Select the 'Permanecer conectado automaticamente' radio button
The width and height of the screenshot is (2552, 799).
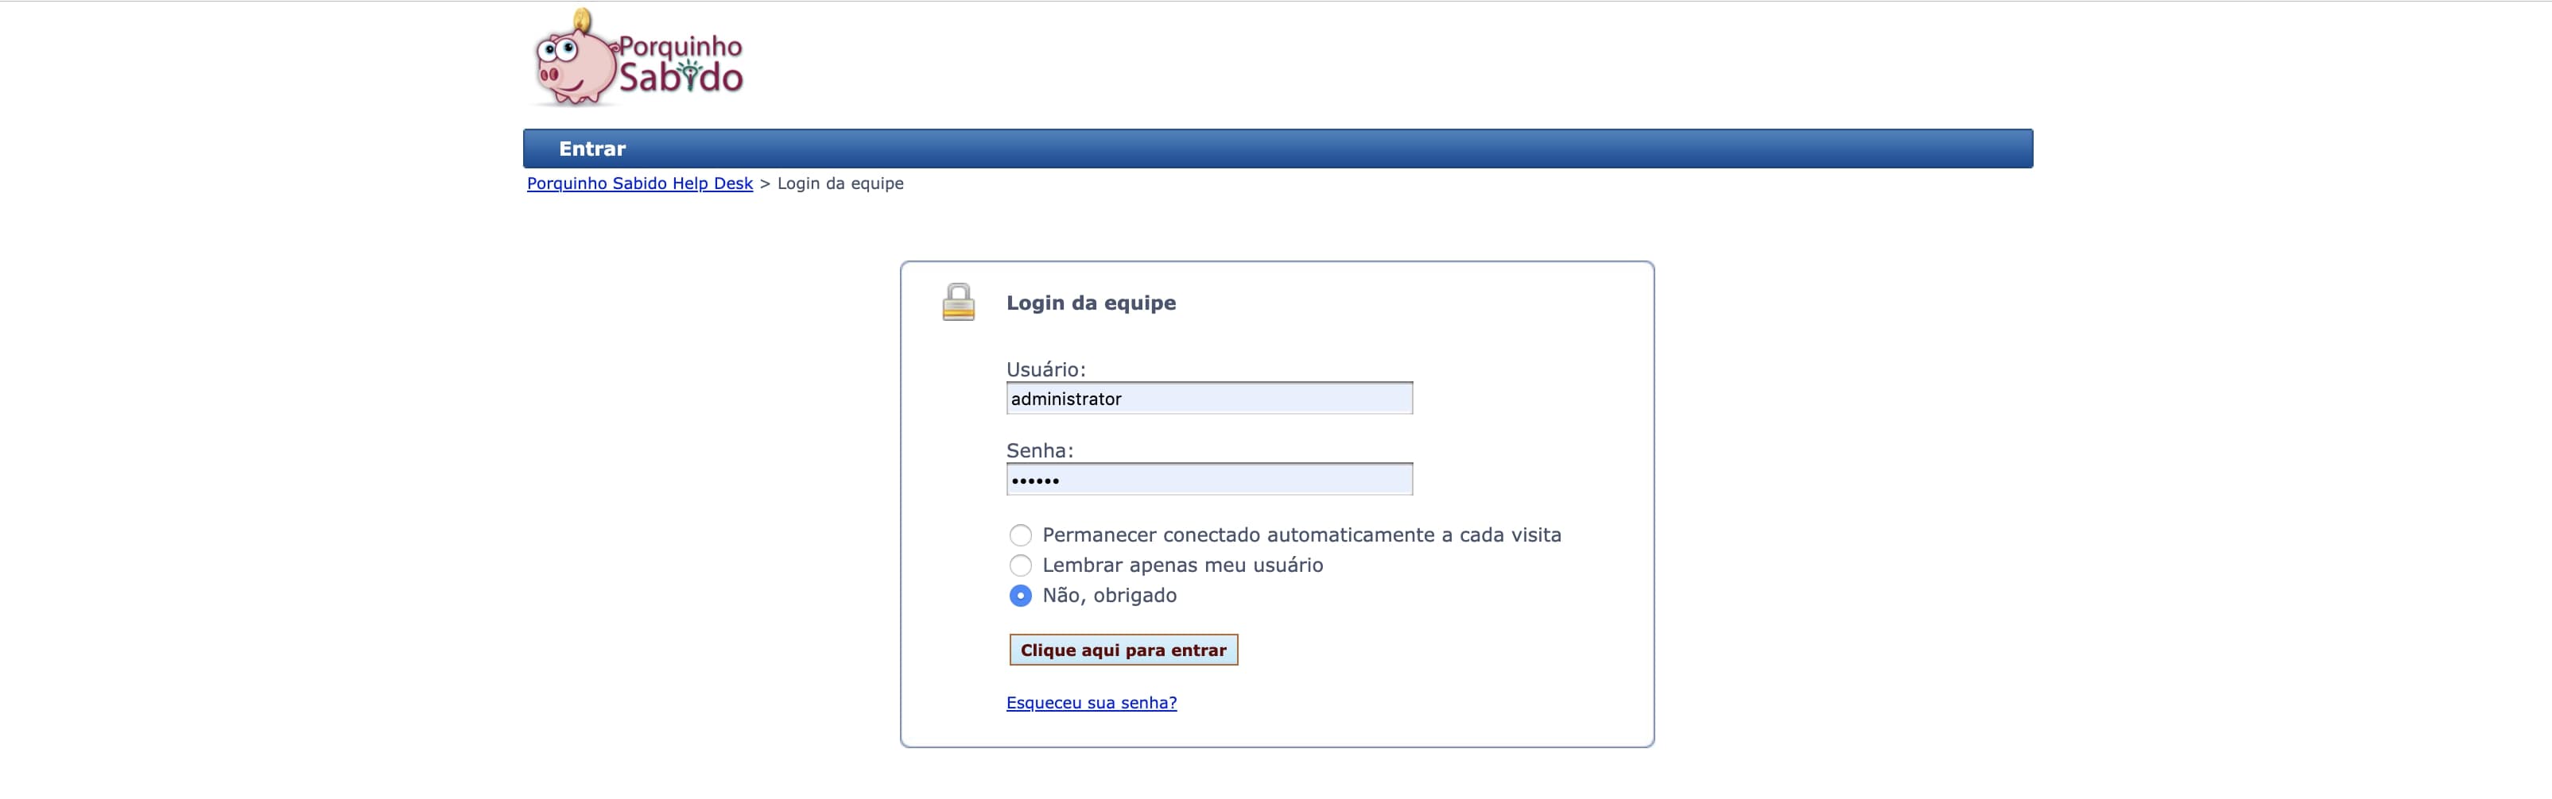1021,535
